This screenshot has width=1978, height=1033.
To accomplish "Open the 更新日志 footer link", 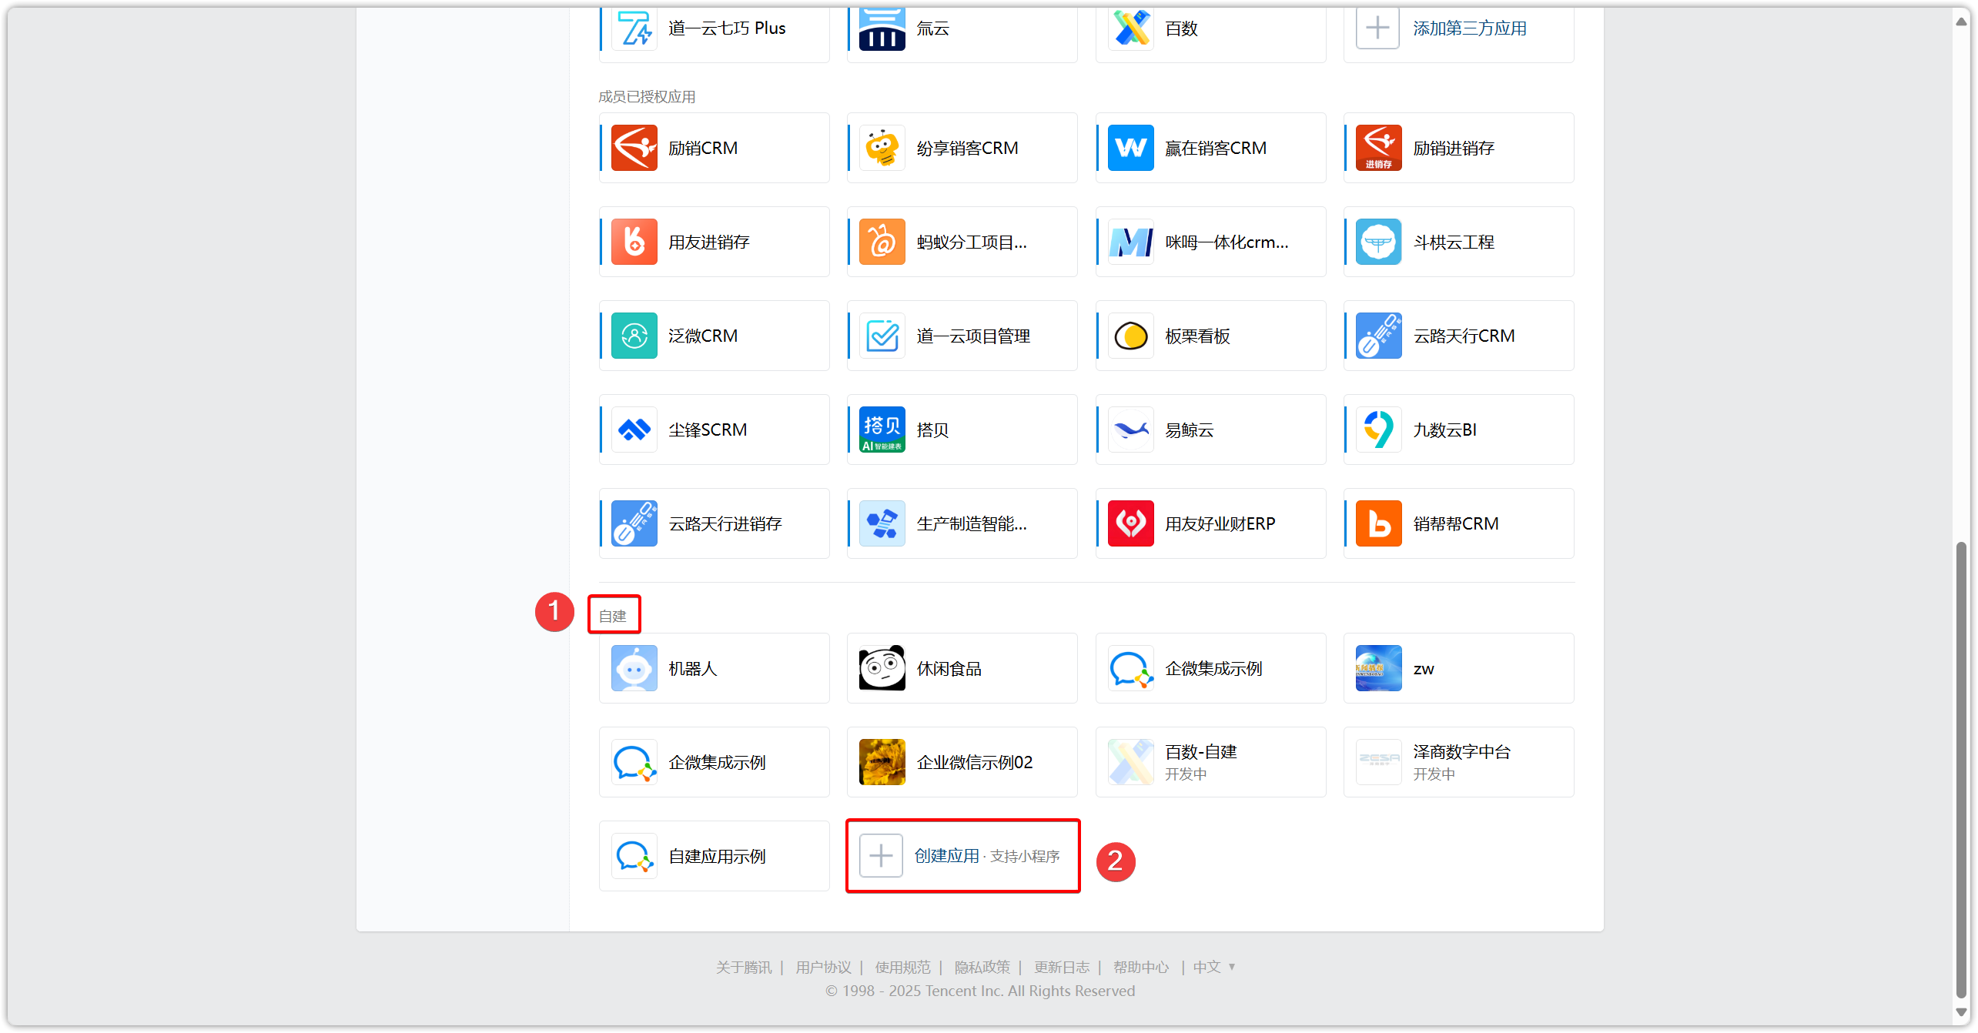I will [1061, 967].
